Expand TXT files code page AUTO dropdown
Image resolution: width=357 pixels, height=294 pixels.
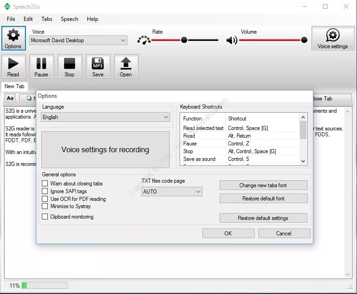171,192
